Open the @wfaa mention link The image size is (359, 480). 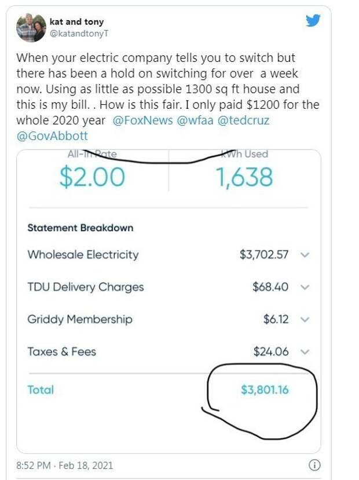tap(195, 120)
